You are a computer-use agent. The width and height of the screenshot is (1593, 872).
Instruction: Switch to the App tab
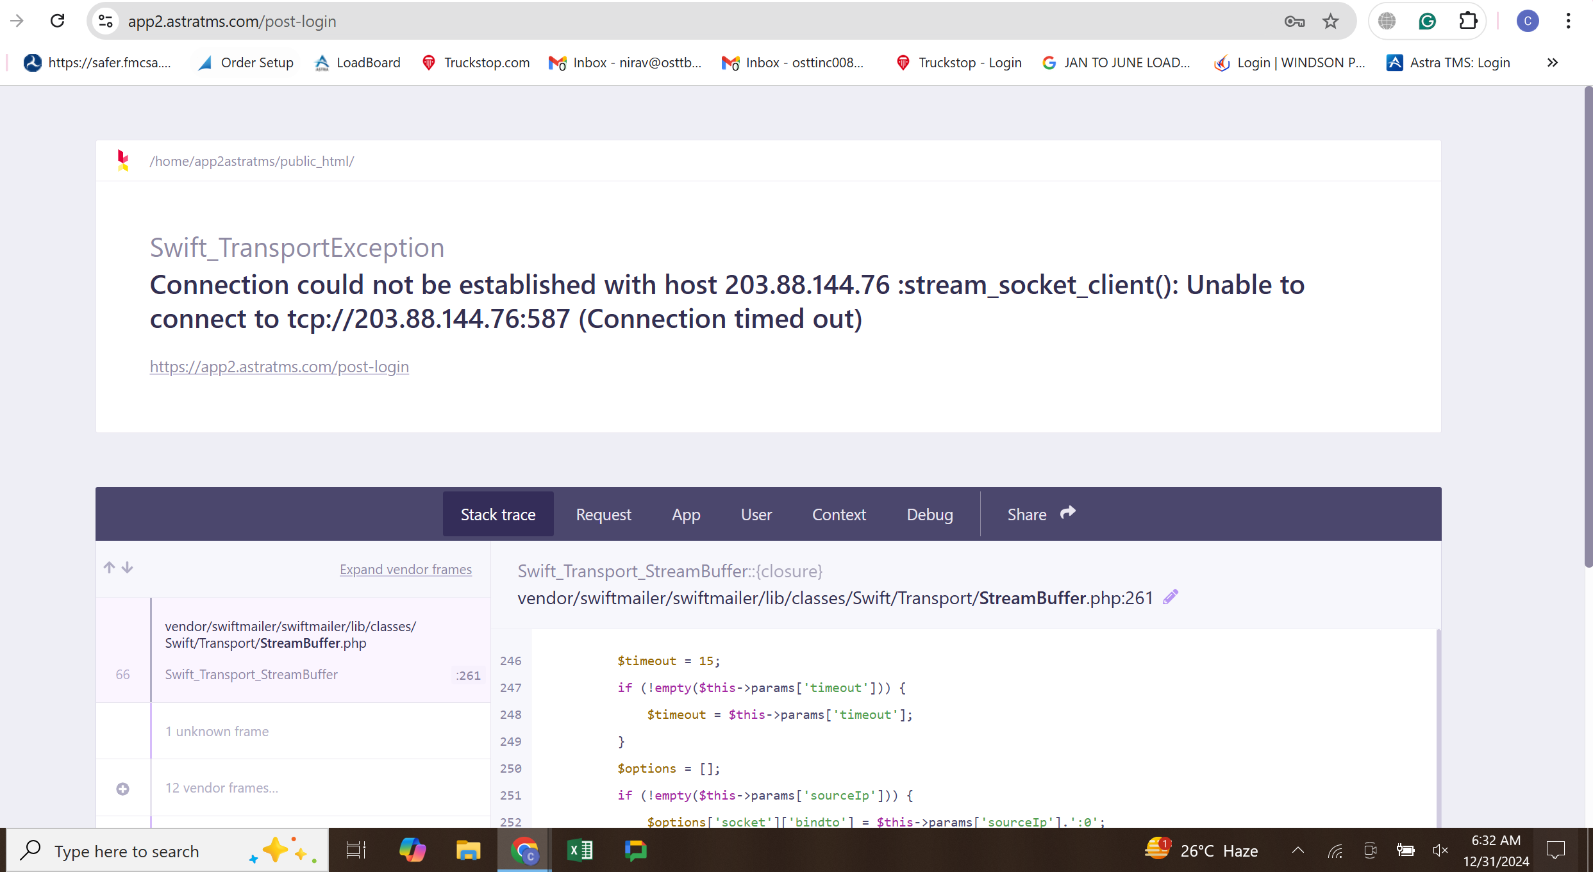tap(686, 514)
